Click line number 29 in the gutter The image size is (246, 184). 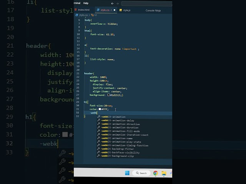[x=78, y=102]
